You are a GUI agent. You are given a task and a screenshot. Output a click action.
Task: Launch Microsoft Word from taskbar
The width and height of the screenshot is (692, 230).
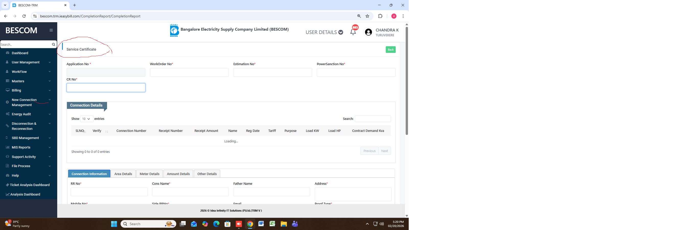pyautogui.click(x=261, y=224)
